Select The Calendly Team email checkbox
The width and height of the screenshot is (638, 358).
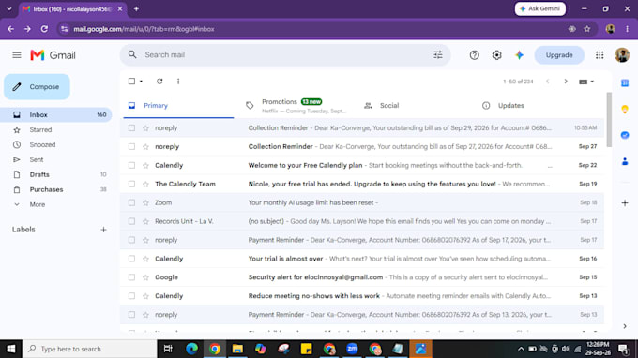[x=131, y=184]
